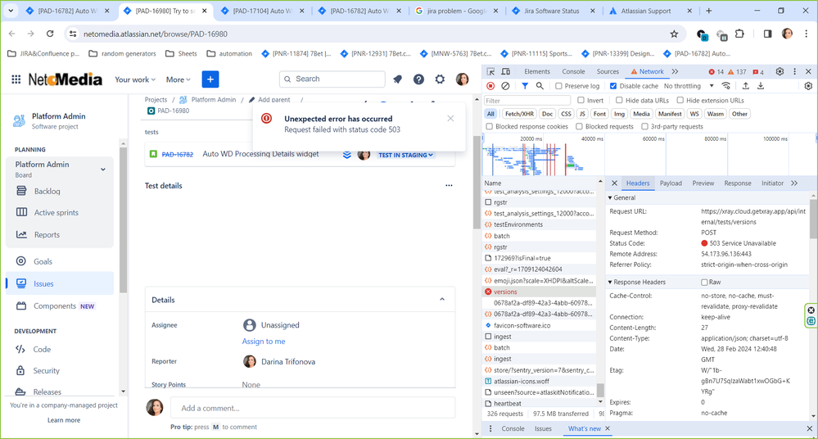Open the Preview tab of request
The image size is (818, 439).
click(703, 183)
